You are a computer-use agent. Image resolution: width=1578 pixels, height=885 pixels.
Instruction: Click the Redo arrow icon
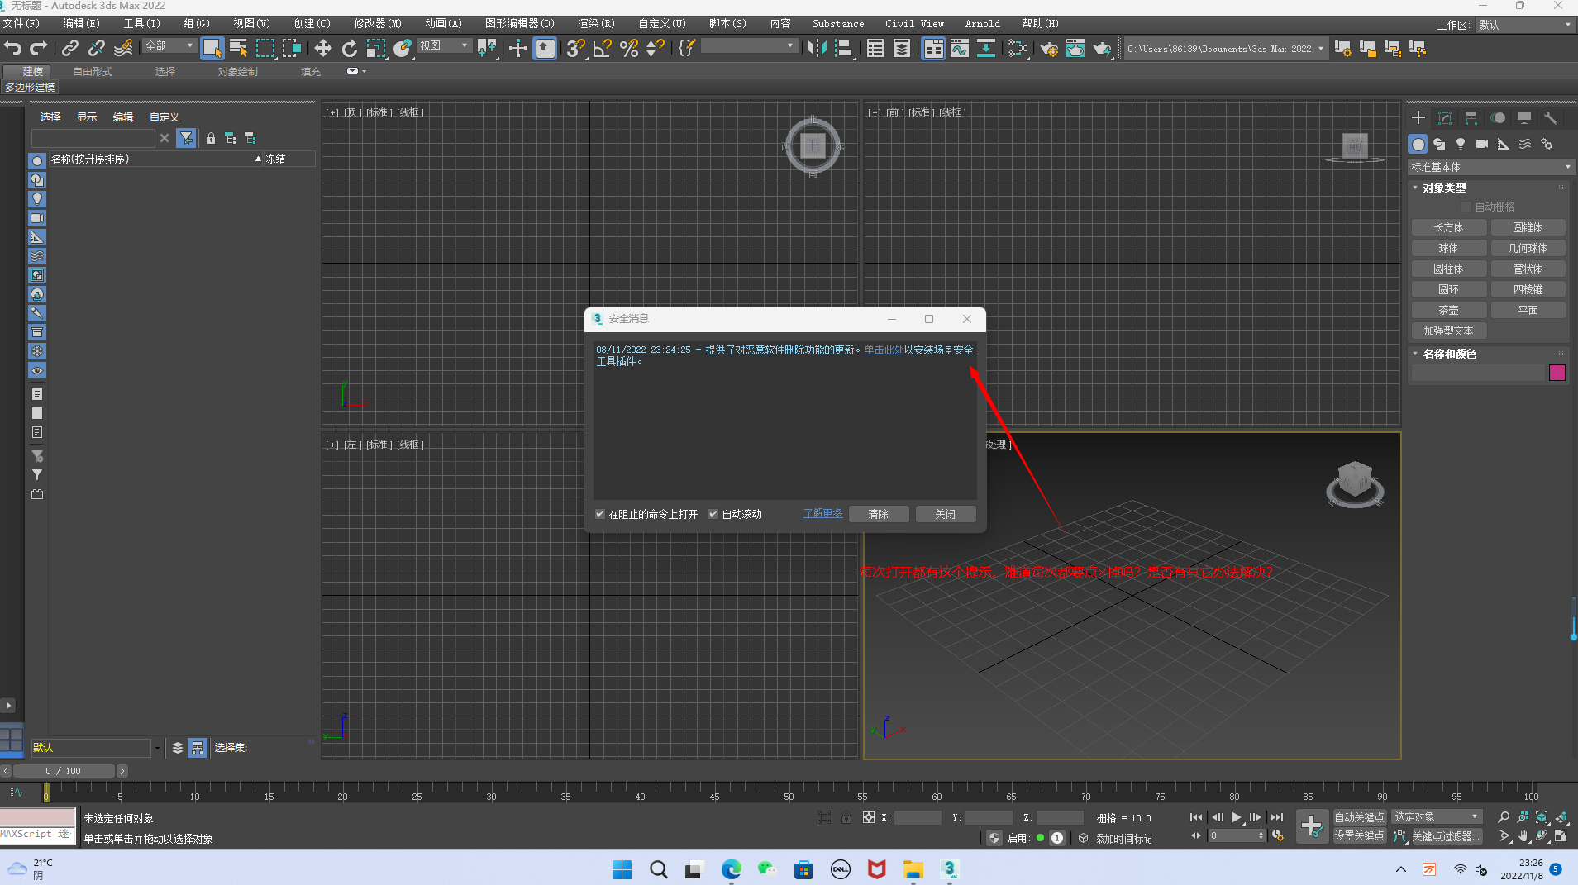pyautogui.click(x=38, y=49)
